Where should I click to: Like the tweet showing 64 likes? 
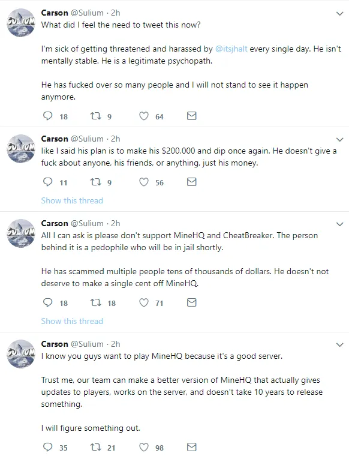[143, 116]
